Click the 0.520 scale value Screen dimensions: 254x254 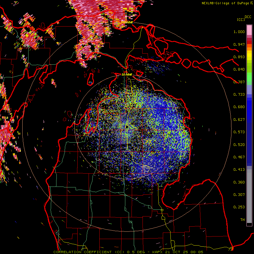(239, 145)
